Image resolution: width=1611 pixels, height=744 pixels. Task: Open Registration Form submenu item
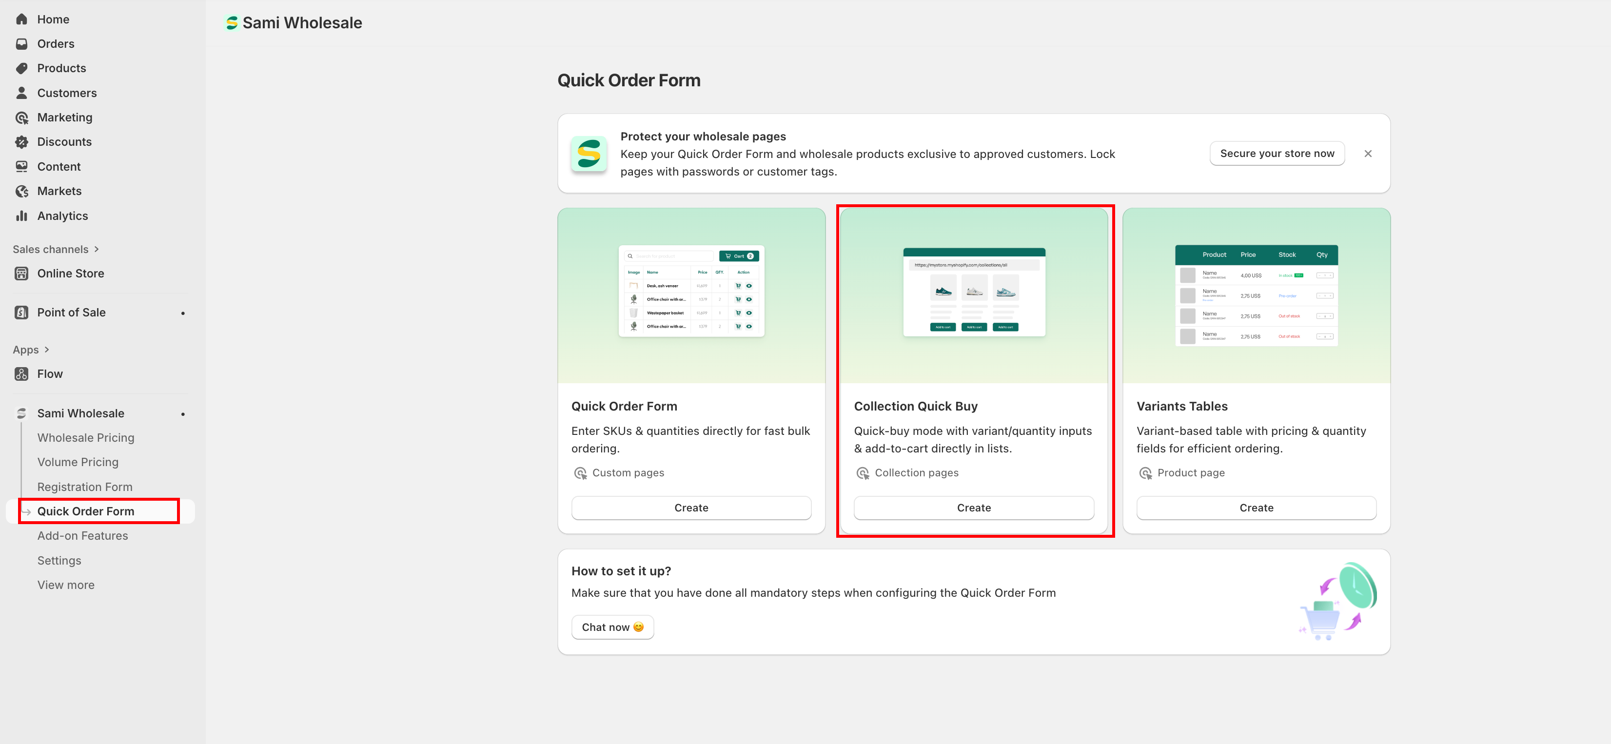(x=84, y=487)
